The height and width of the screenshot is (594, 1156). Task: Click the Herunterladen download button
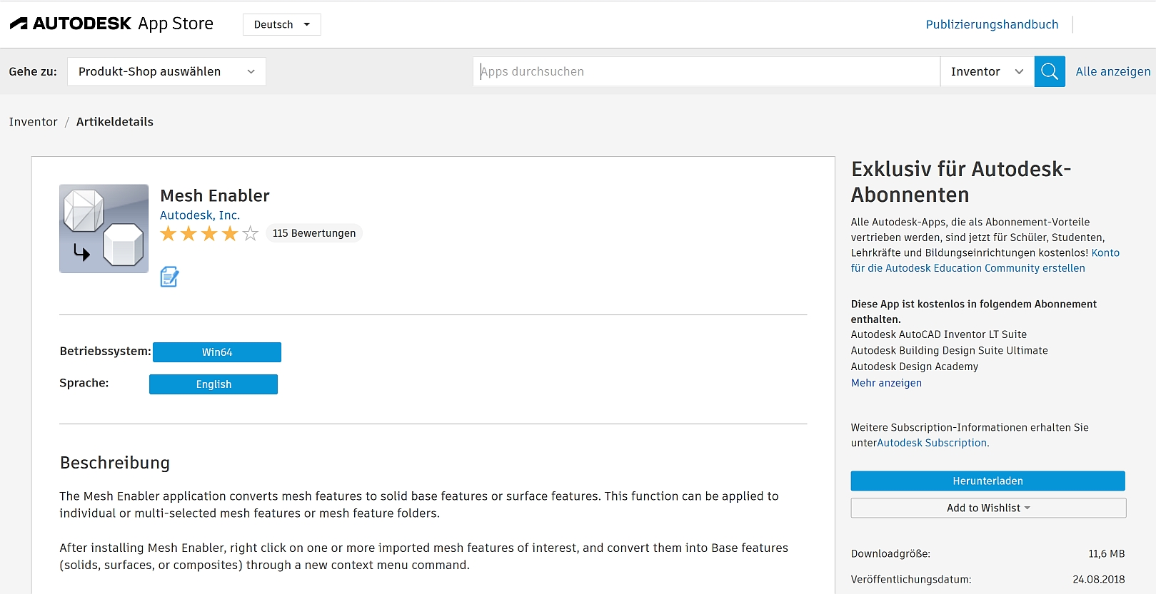click(x=987, y=481)
